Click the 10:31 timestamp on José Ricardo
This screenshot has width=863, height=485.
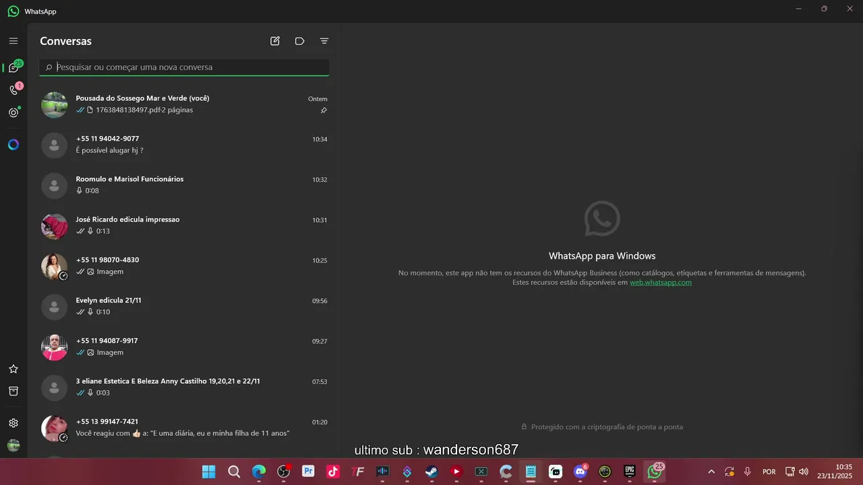[320, 220]
